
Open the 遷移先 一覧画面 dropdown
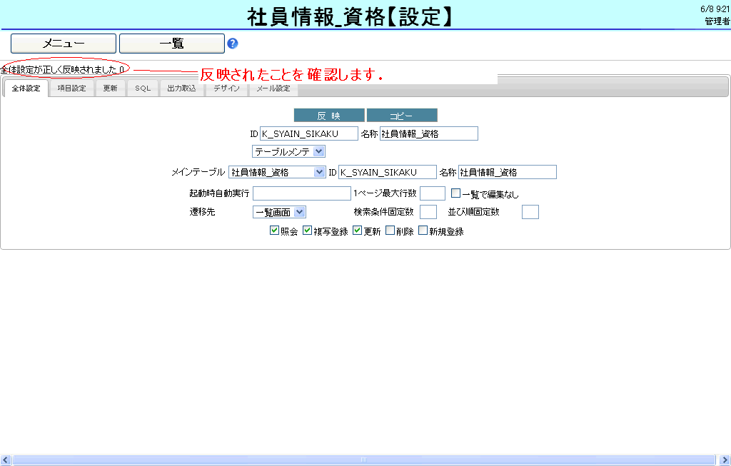(x=279, y=211)
